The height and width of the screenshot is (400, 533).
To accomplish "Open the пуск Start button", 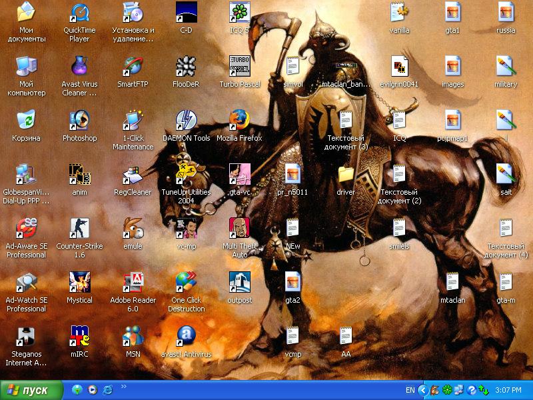I will [31, 390].
